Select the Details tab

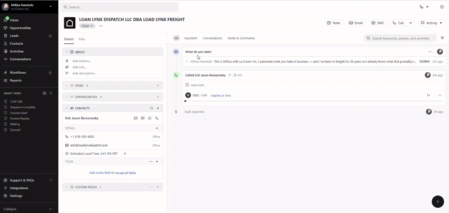[x=69, y=39]
